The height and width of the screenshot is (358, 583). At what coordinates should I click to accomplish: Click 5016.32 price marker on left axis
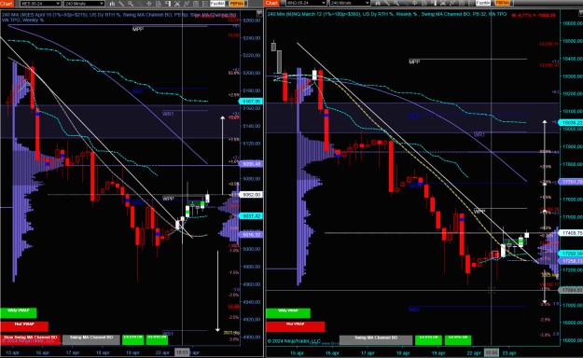(x=251, y=235)
